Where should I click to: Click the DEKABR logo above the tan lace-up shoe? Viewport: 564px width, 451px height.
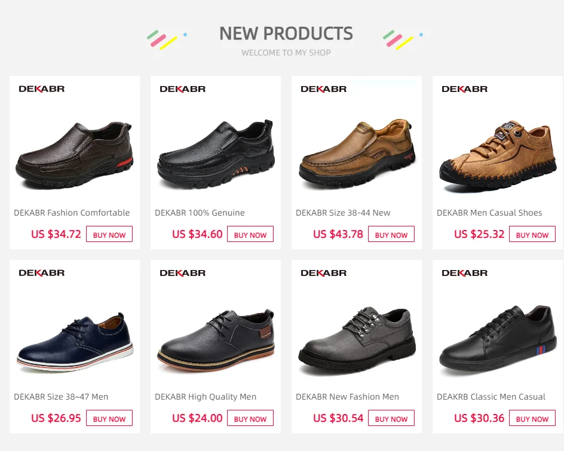[x=465, y=89]
